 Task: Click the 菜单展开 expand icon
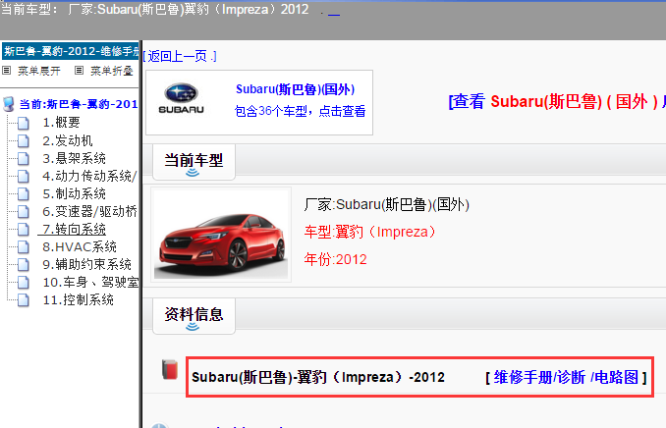coord(6,71)
